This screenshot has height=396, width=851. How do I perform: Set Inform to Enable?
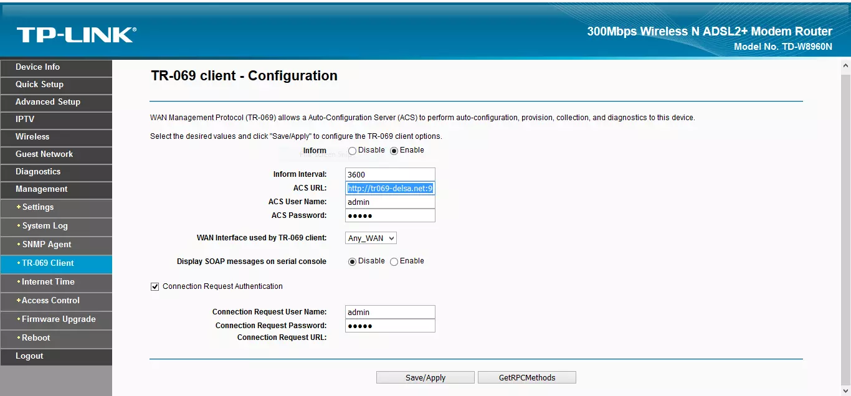point(394,151)
